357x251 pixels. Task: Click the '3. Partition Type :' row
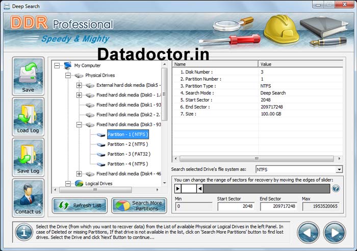coord(258,86)
